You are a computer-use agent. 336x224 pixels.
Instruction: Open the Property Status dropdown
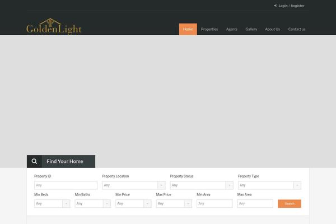[202, 185]
